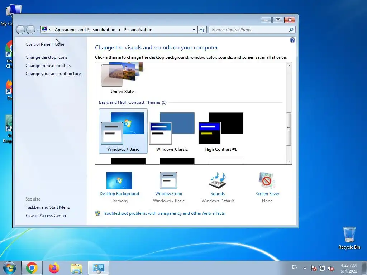Screen dimensions: 367x275
Task: Click the EN language indicator
Action: point(295,267)
